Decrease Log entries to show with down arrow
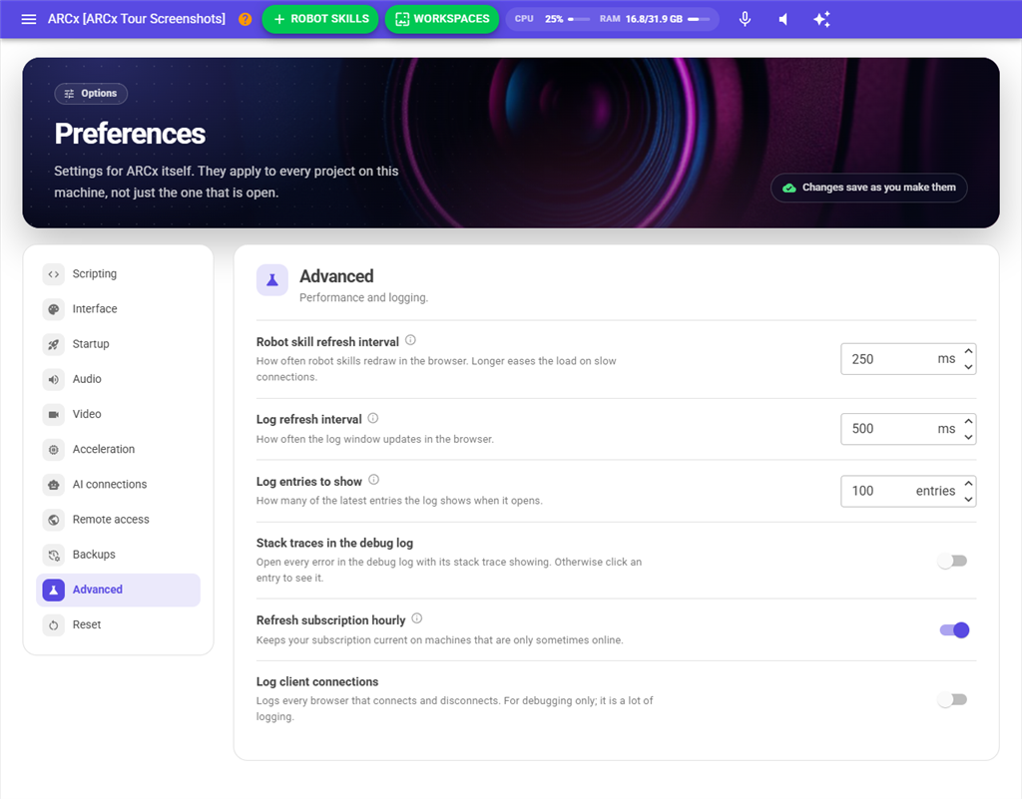This screenshot has height=799, width=1022. click(x=968, y=499)
